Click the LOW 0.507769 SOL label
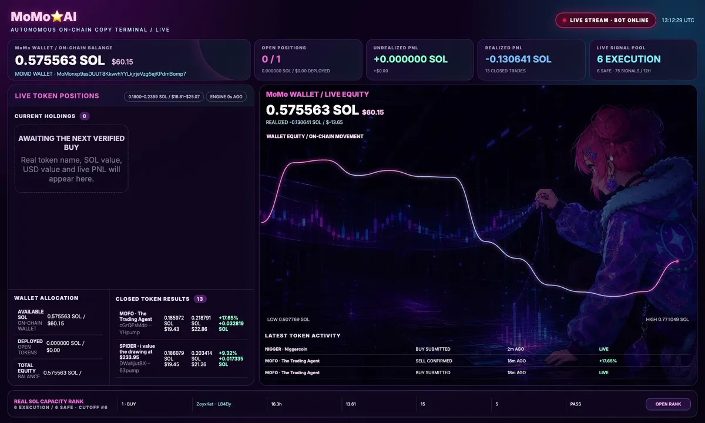This screenshot has height=423, width=705. click(288, 320)
